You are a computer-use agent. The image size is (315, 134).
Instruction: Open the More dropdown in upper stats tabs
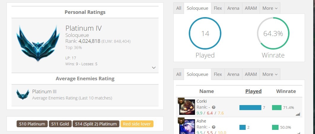coord(270,8)
